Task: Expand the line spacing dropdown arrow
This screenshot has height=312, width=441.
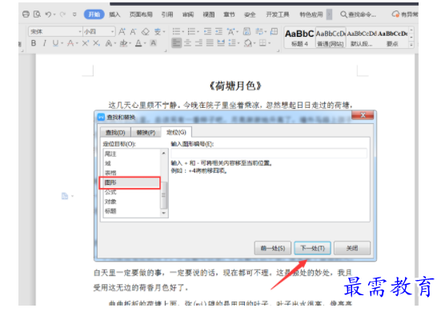Action: coord(239,43)
